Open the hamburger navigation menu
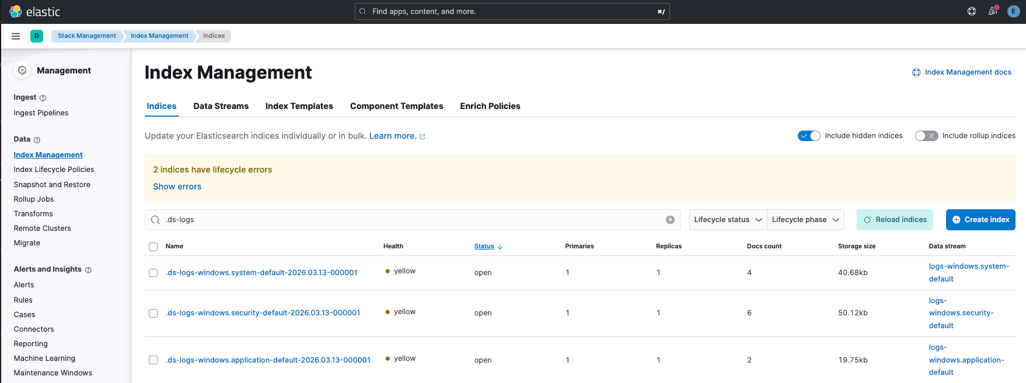This screenshot has height=383, width=1026. coord(16,36)
